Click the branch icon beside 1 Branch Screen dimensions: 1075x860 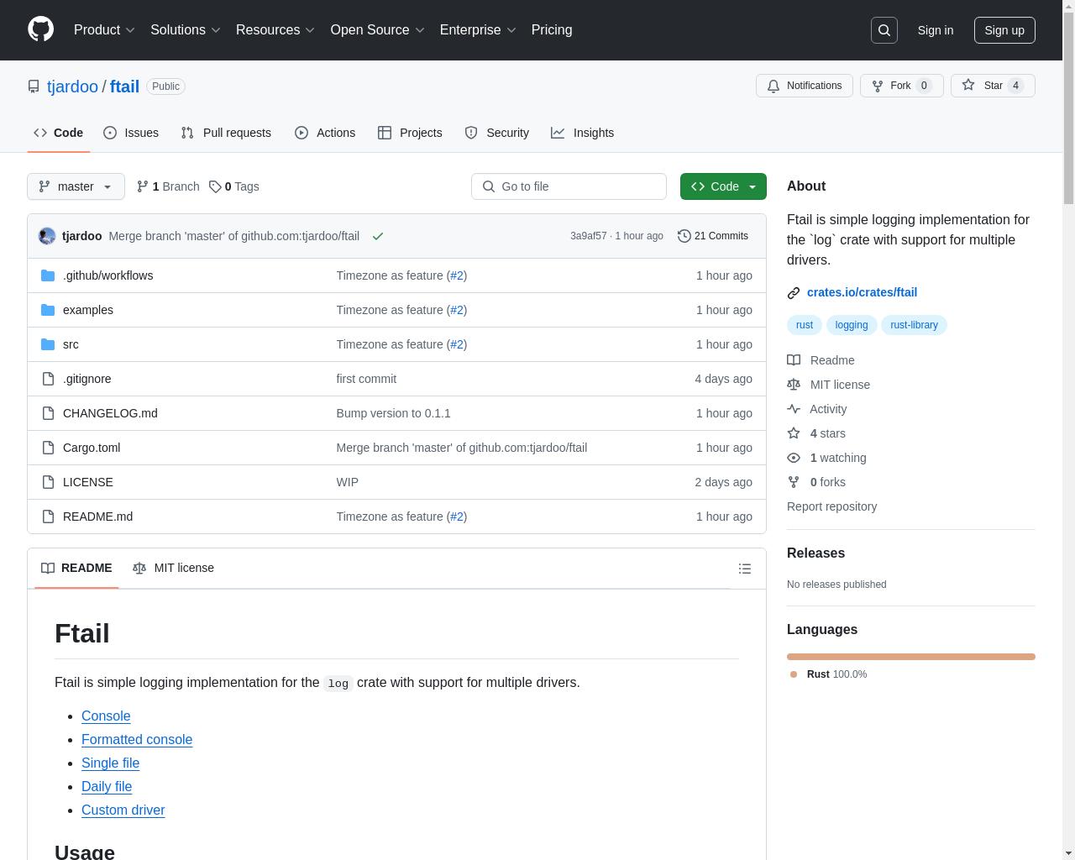point(143,186)
